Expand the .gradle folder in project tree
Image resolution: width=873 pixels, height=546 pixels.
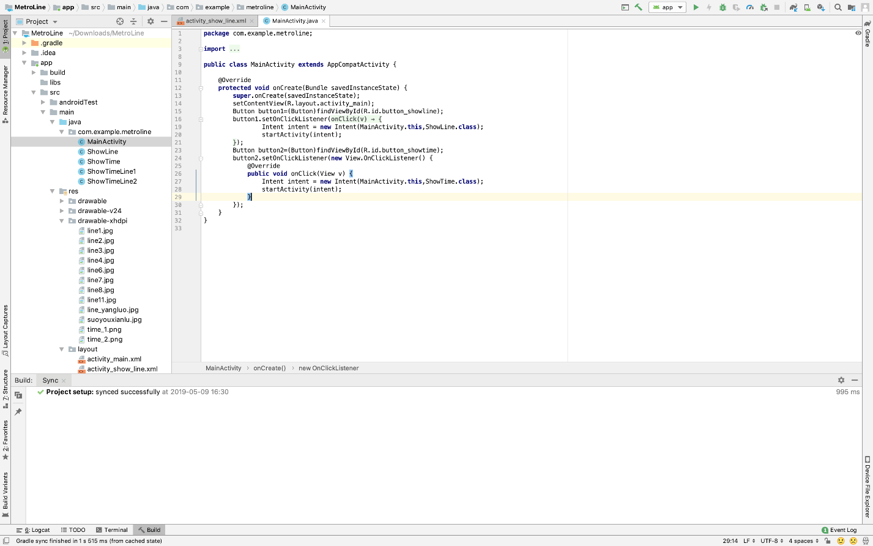[24, 43]
